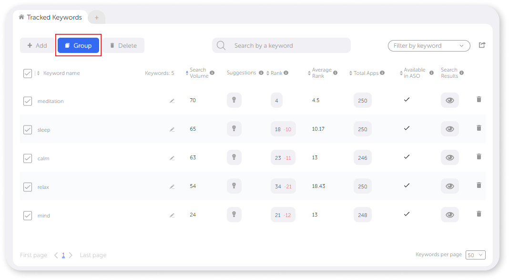This screenshot has height=280, width=509.
Task: Sort by Average Rank column
Action: point(309,73)
